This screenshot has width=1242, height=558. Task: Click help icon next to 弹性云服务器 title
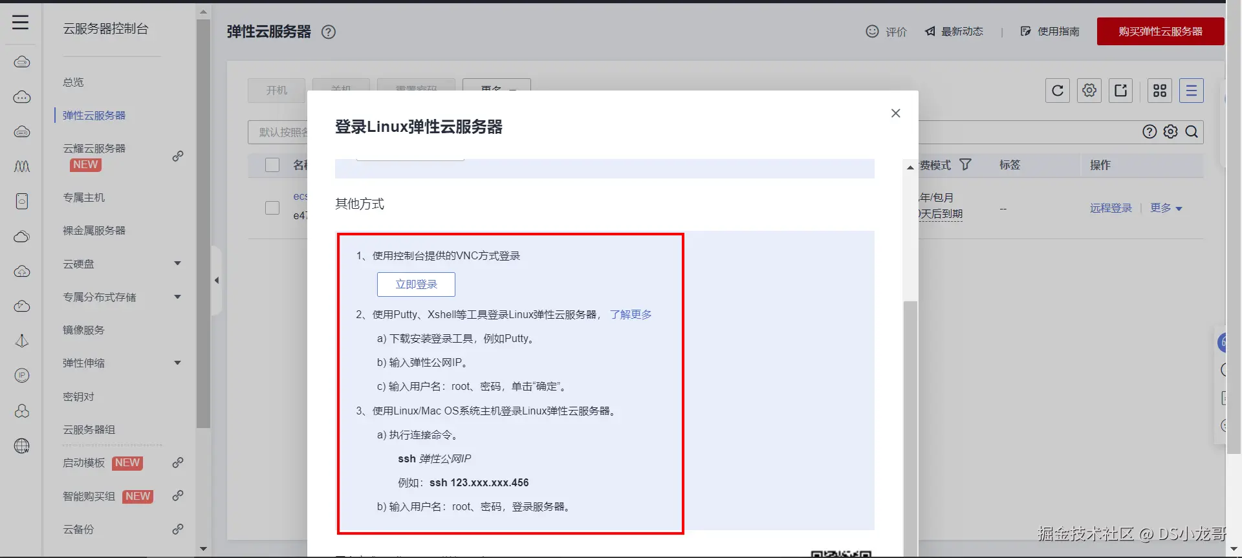pos(329,32)
